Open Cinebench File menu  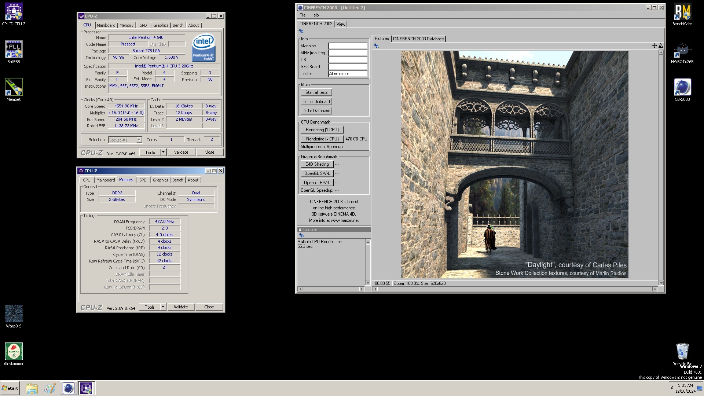302,15
